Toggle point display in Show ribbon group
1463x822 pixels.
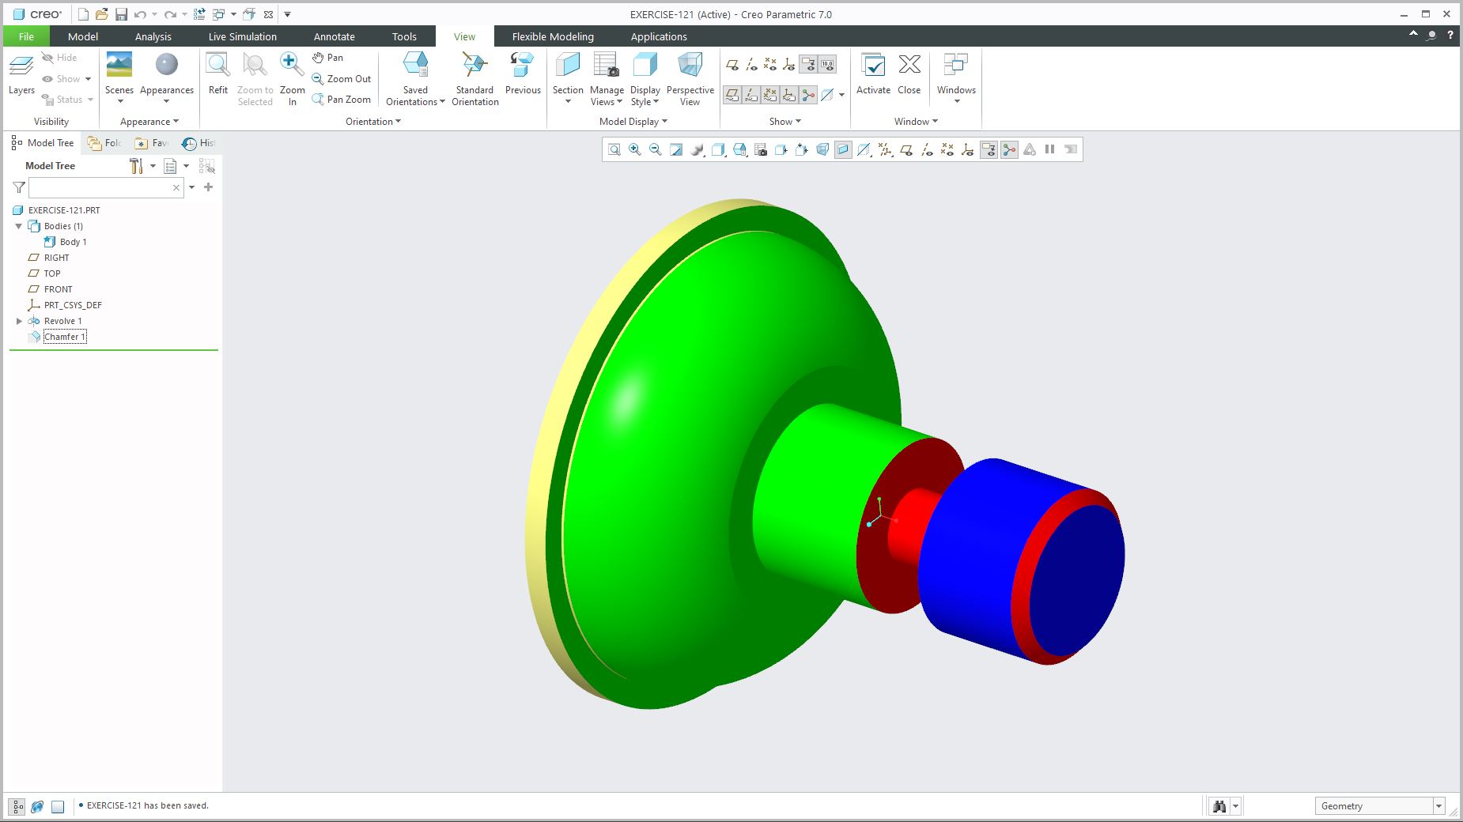coord(770,65)
